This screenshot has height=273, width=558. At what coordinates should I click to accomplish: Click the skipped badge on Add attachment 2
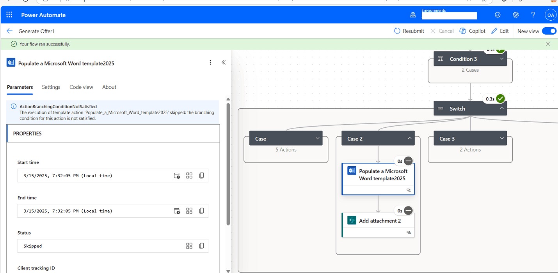(408, 211)
